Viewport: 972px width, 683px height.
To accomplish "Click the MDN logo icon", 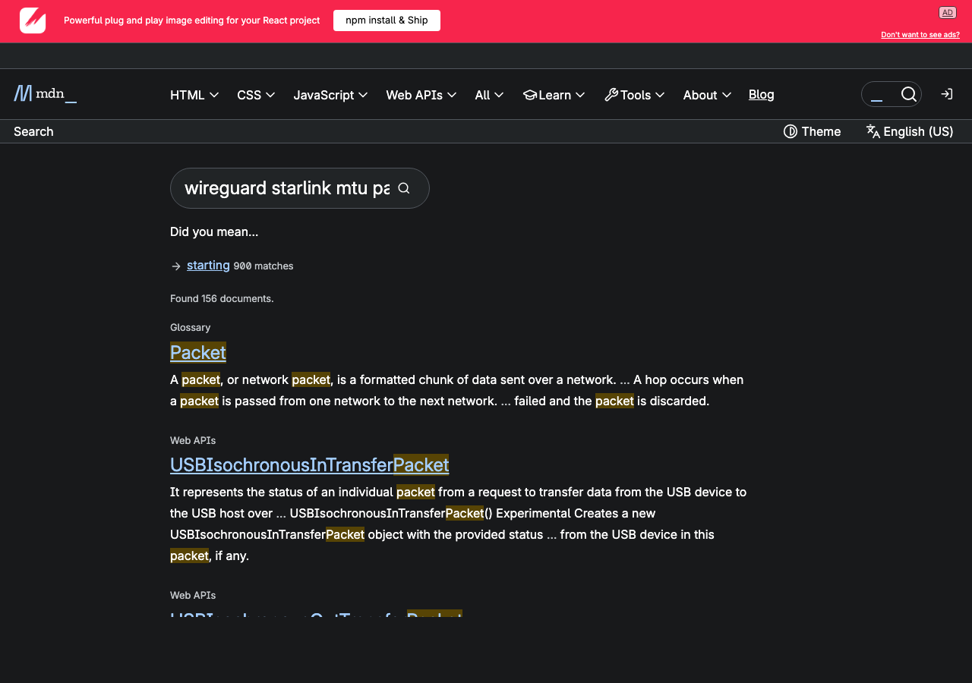I will pos(24,94).
